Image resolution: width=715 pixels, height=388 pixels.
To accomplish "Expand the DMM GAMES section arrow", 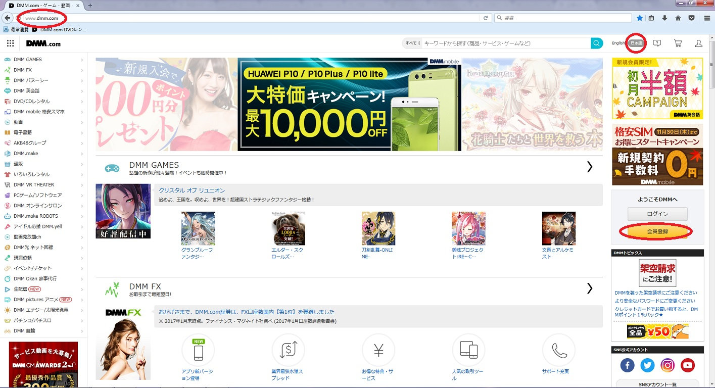I will pyautogui.click(x=590, y=167).
